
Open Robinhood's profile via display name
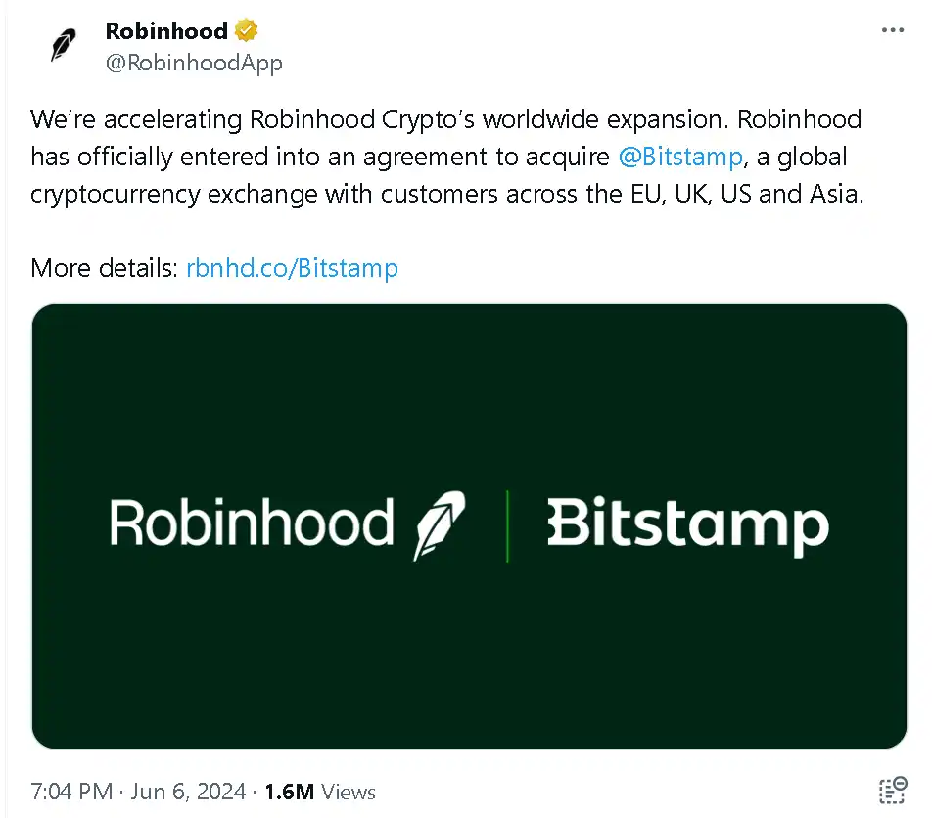(164, 30)
